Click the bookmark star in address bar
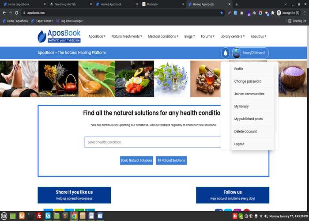Viewport: 309px width, 221px height. coord(222,13)
